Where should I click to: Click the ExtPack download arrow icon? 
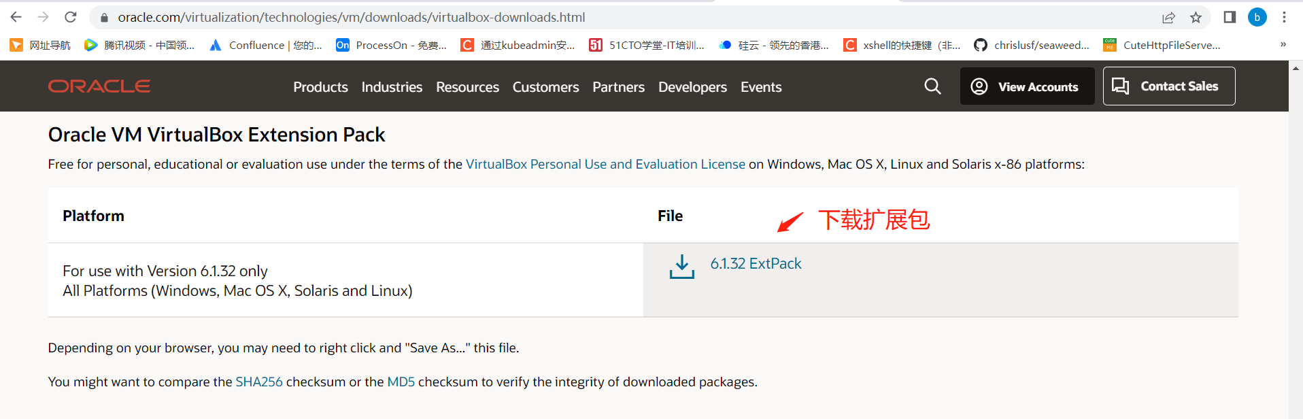(x=681, y=266)
